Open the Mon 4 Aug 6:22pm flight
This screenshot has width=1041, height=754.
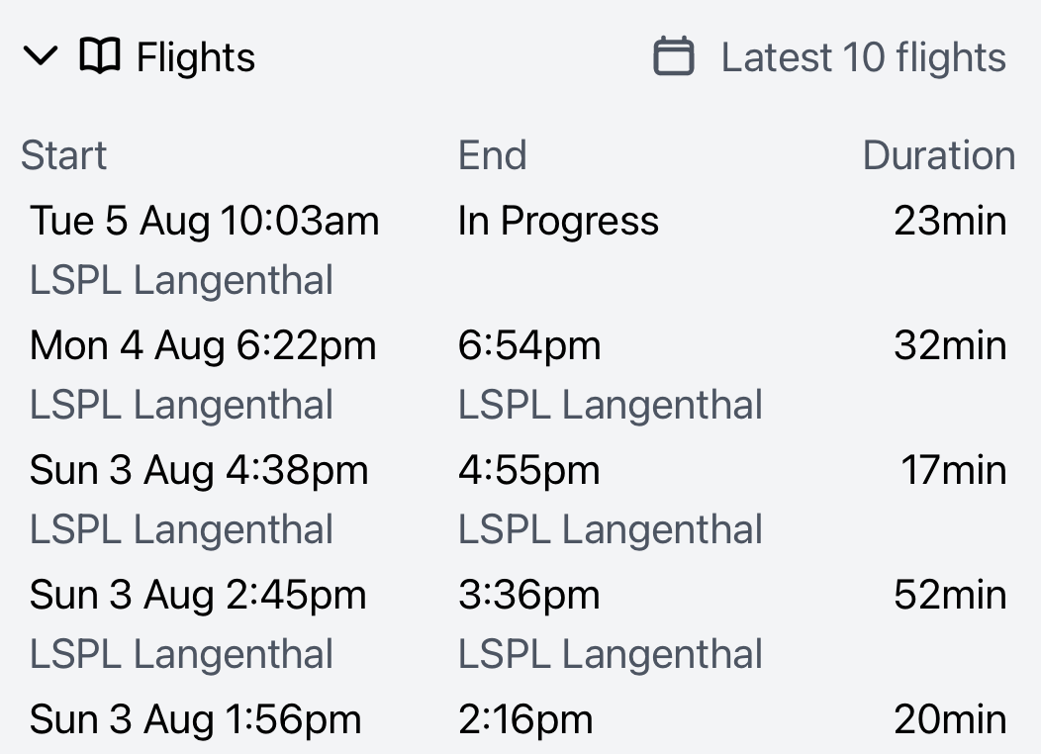[203, 345]
